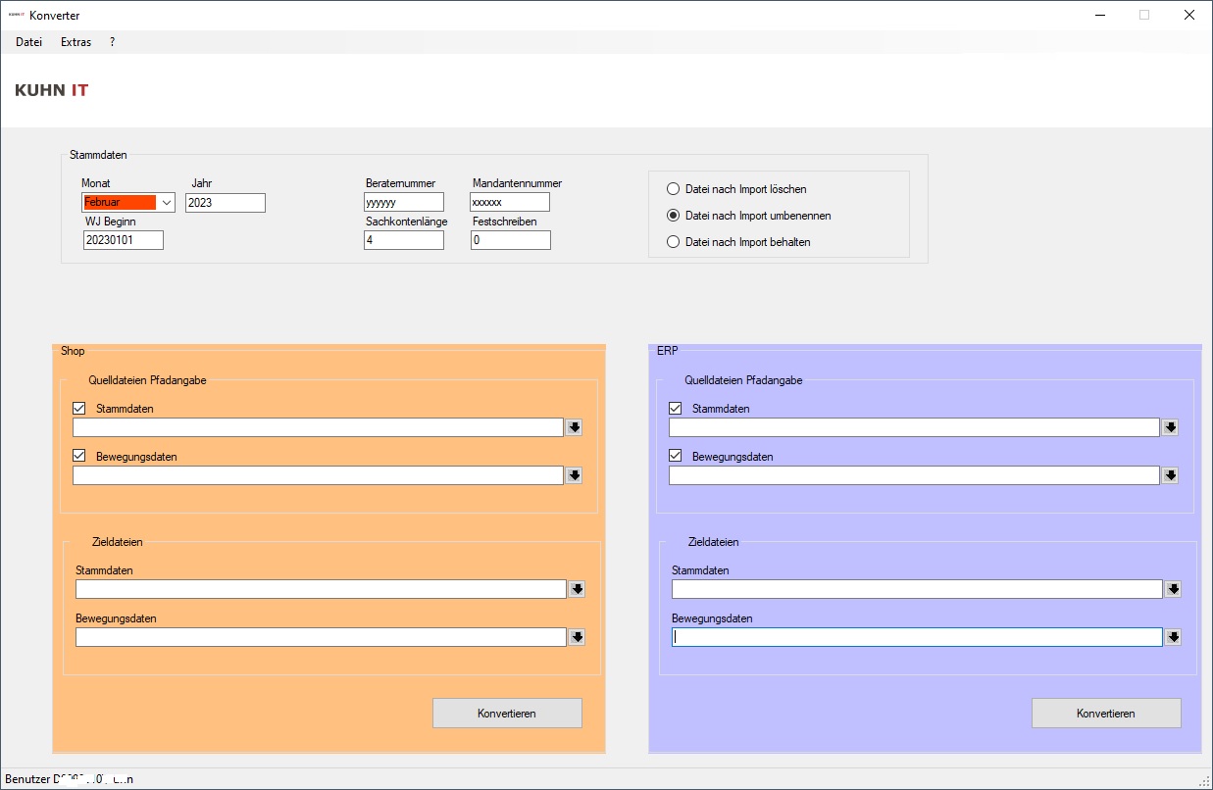Click the Festschreiben input field

click(x=510, y=240)
